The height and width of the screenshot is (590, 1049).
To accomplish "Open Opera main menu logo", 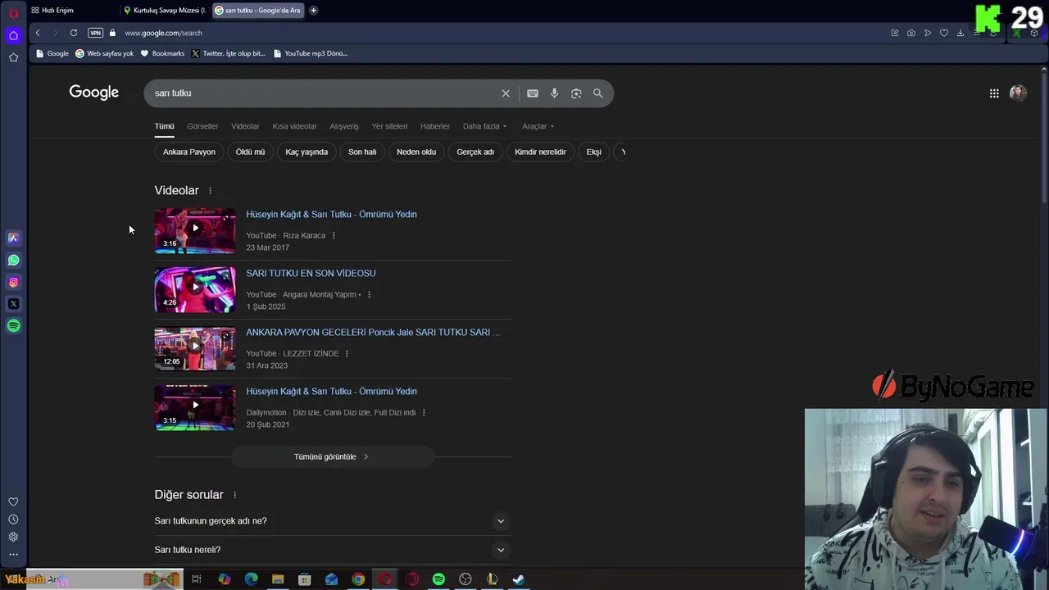I will 13,13.
